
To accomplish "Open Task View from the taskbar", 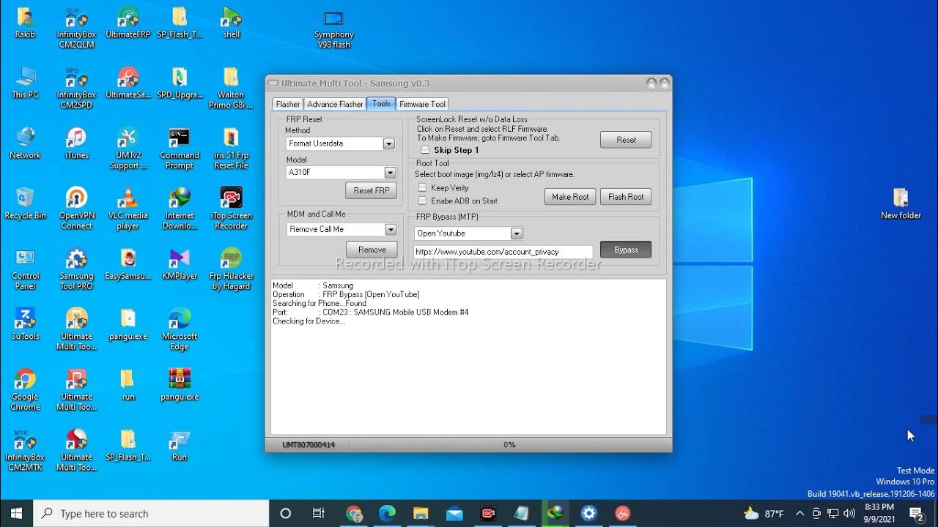I will point(318,514).
